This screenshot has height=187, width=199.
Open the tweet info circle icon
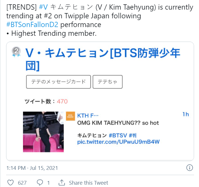click(x=189, y=168)
